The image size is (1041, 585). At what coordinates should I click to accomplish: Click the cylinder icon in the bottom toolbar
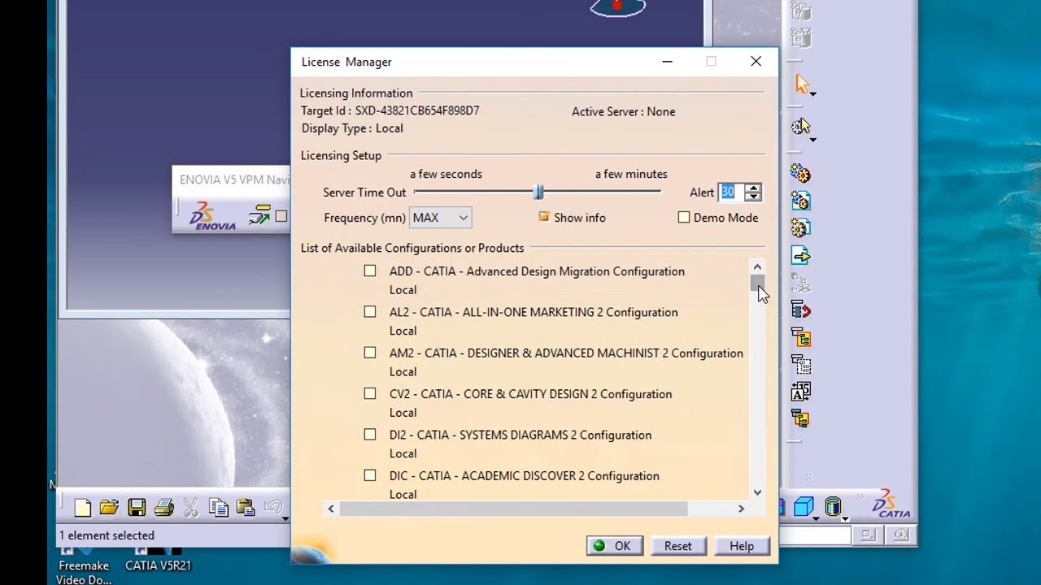click(x=832, y=507)
